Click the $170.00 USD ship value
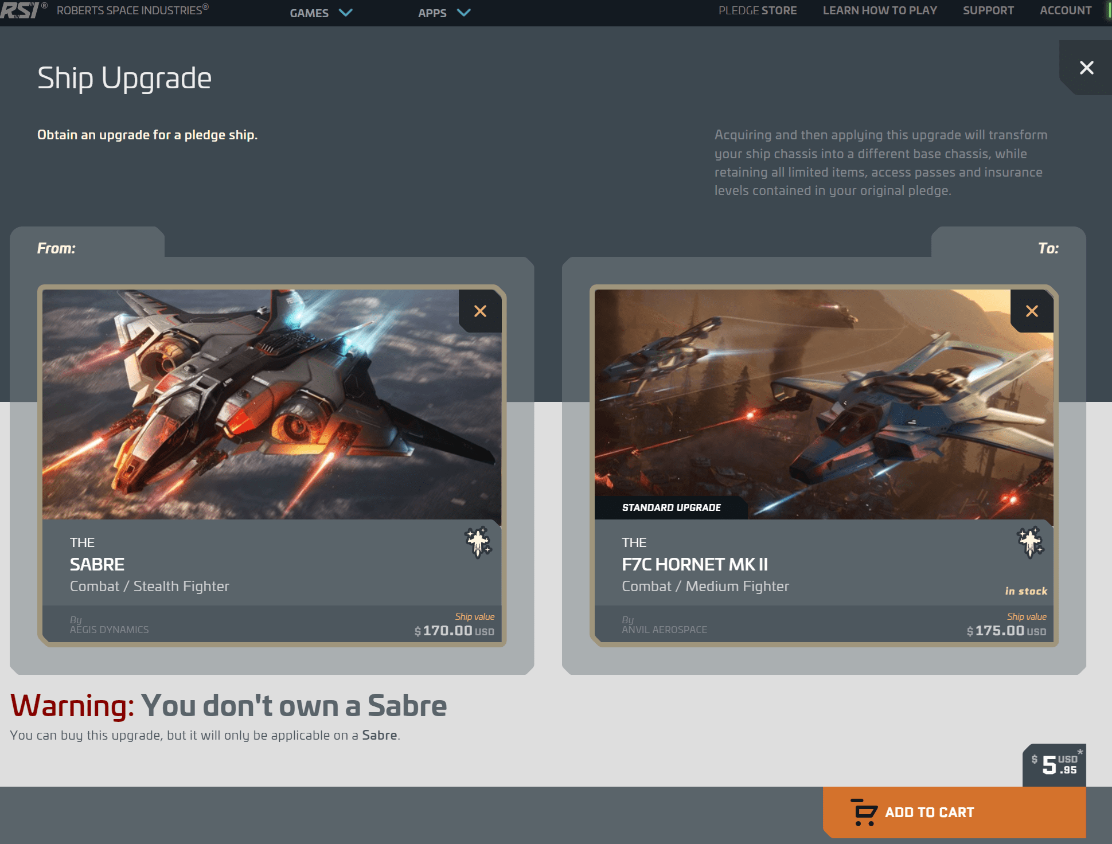1112x844 pixels. [454, 631]
